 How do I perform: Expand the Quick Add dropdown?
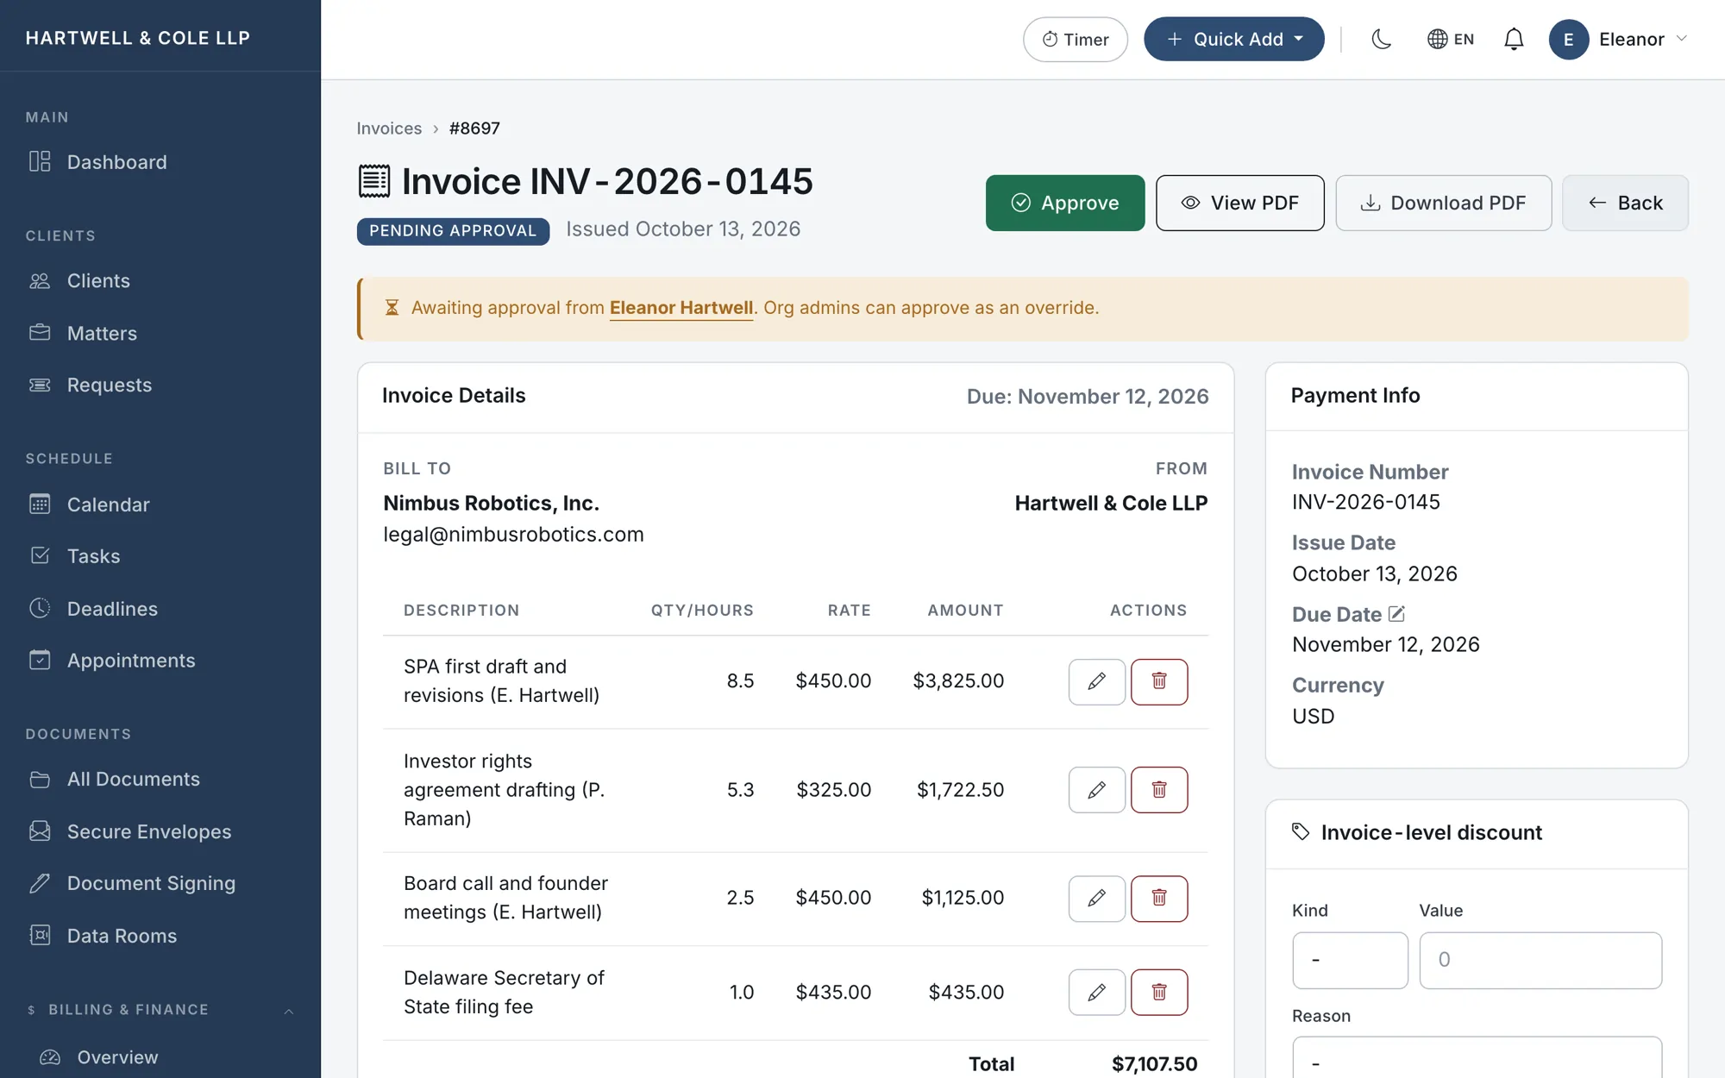[1233, 39]
